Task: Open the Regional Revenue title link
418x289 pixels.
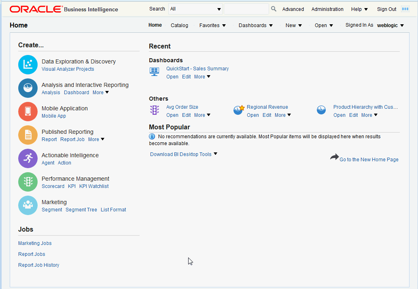Action: coord(267,107)
